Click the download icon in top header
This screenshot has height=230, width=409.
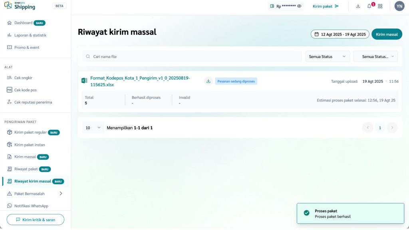pyautogui.click(x=358, y=6)
